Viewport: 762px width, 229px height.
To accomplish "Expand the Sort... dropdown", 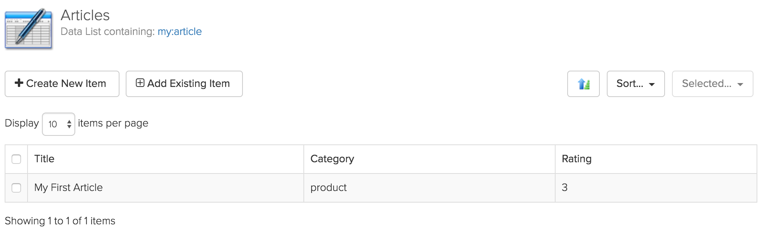I will (636, 84).
